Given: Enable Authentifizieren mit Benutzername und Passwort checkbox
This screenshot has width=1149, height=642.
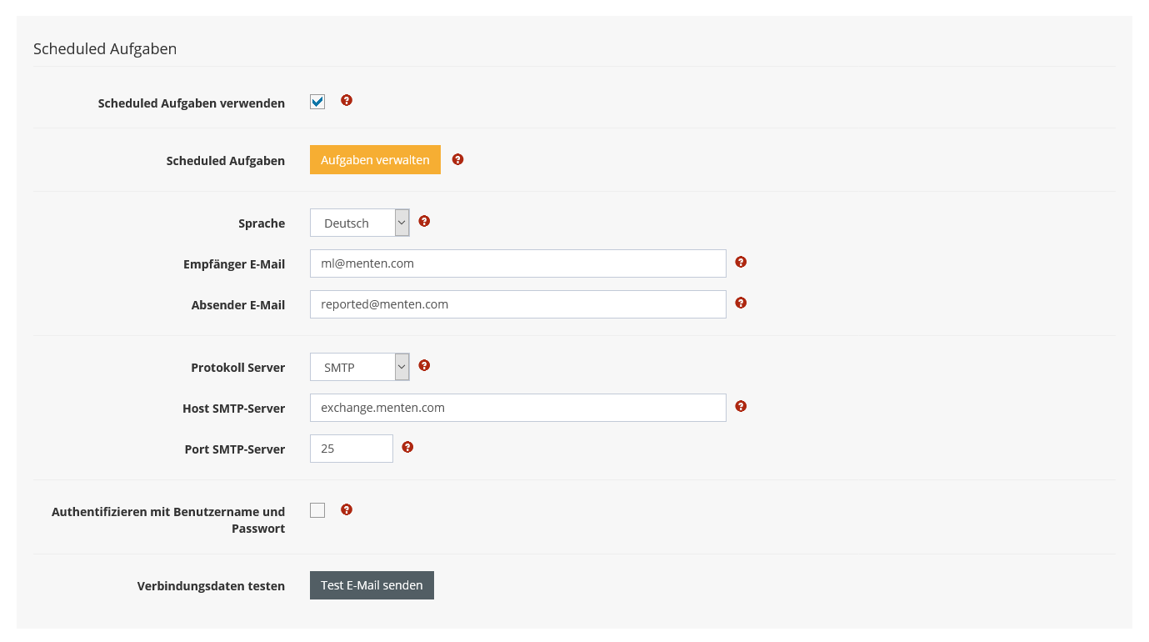Looking at the screenshot, I should pos(317,510).
